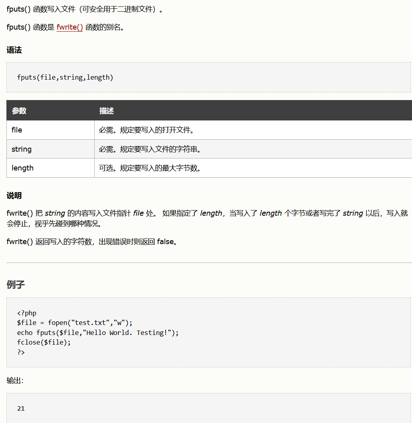Click the ?> closing tag line
Viewport: 412px width, 423px height.
point(21,352)
